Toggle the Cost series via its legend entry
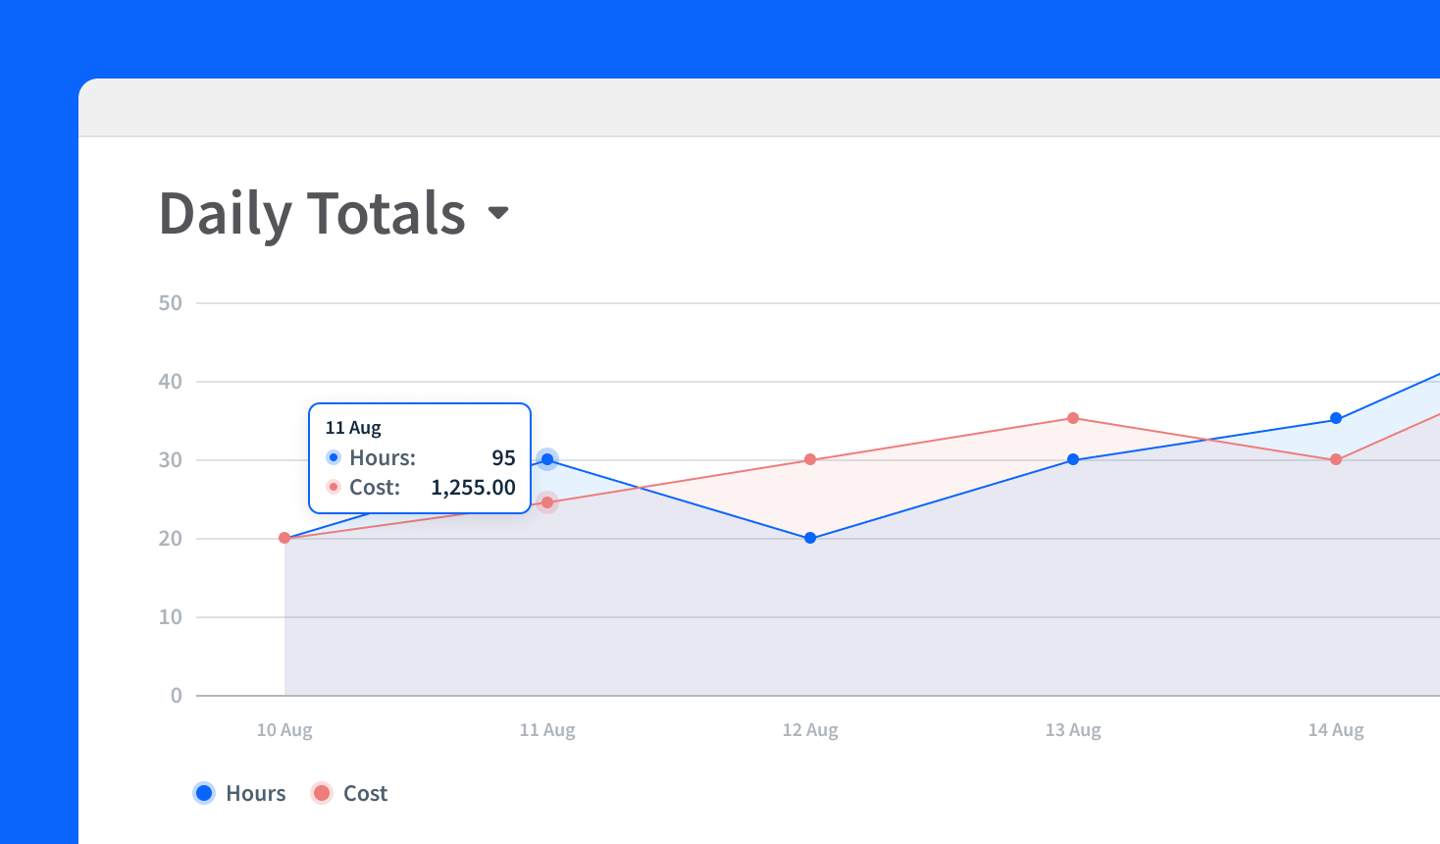This screenshot has height=844, width=1440. click(x=349, y=793)
